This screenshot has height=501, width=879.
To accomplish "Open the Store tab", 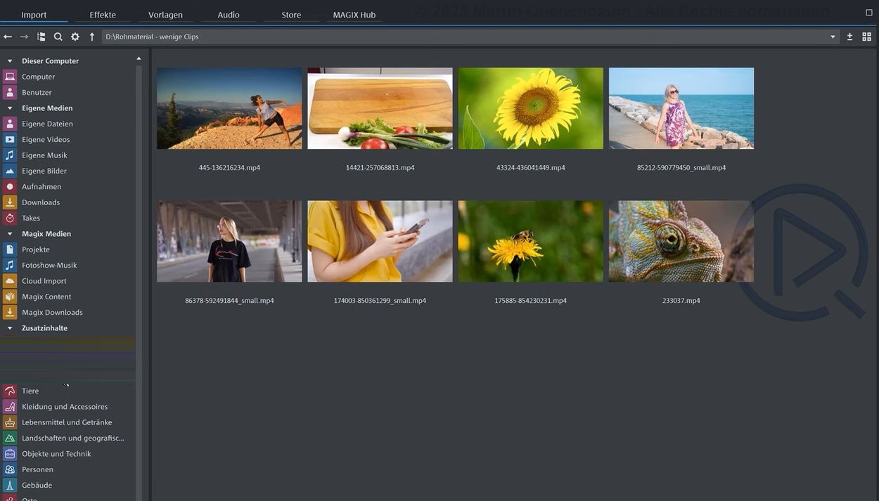I will tap(291, 15).
